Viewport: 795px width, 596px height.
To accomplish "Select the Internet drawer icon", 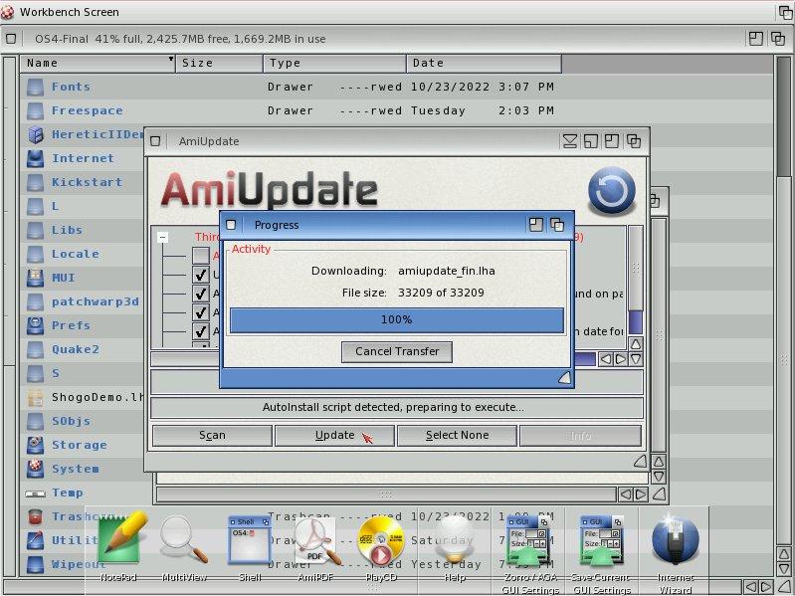I will [35, 158].
